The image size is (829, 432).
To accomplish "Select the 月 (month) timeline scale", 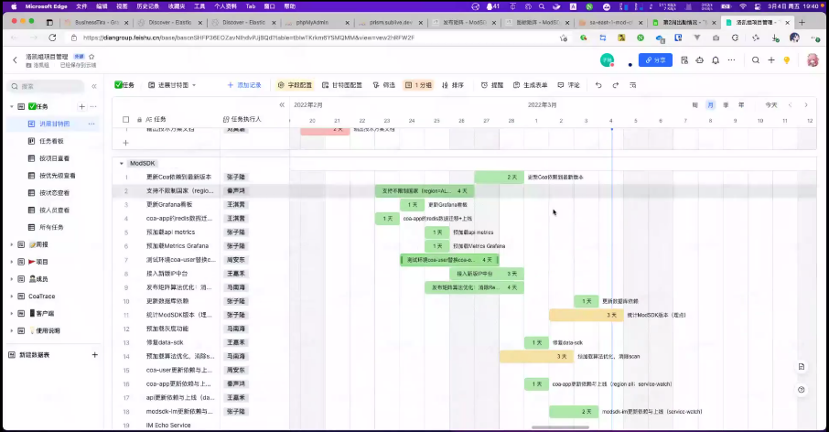I will (x=710, y=105).
